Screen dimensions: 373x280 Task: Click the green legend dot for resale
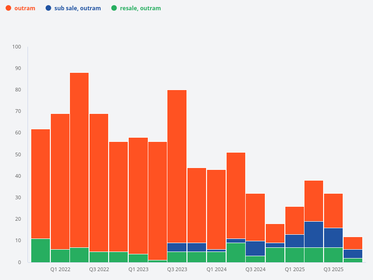point(115,8)
